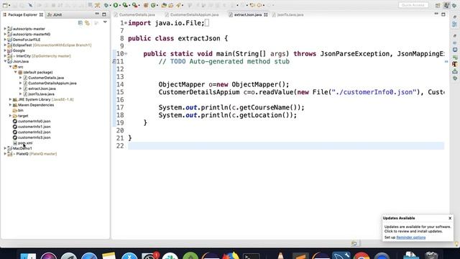Maximize the Package Explorer panel
The image size is (460, 259).
point(104,14)
